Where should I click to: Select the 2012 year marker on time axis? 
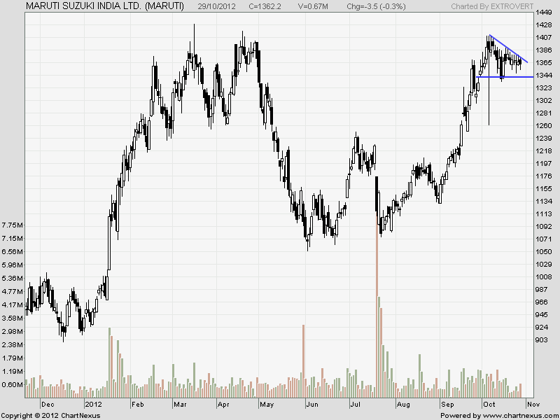[x=92, y=404]
